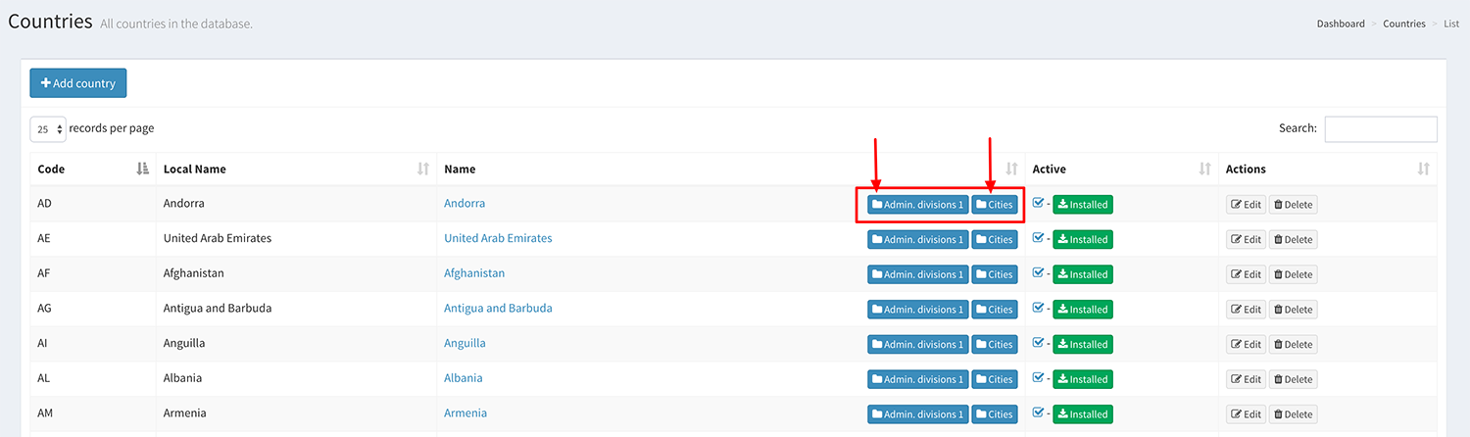Open Admin. divisions 1 for Afghanistan
The height and width of the screenshot is (437, 1470).
tap(917, 274)
